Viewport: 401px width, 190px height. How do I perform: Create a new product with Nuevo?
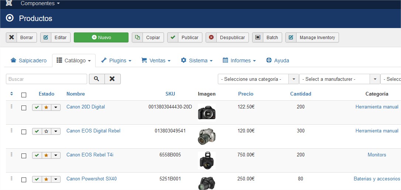[101, 37]
